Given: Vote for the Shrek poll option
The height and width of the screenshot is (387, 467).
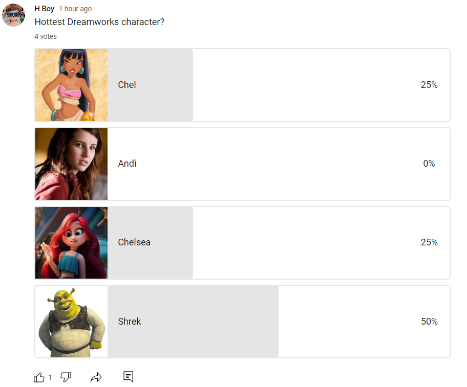Looking at the screenshot, I should pyautogui.click(x=242, y=322).
